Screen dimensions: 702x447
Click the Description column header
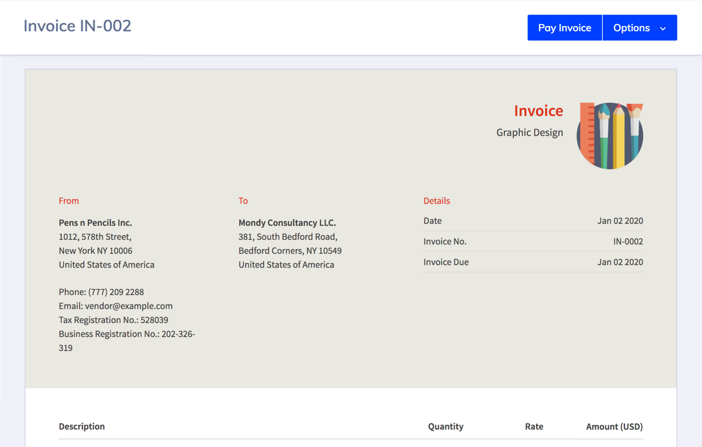(x=82, y=426)
